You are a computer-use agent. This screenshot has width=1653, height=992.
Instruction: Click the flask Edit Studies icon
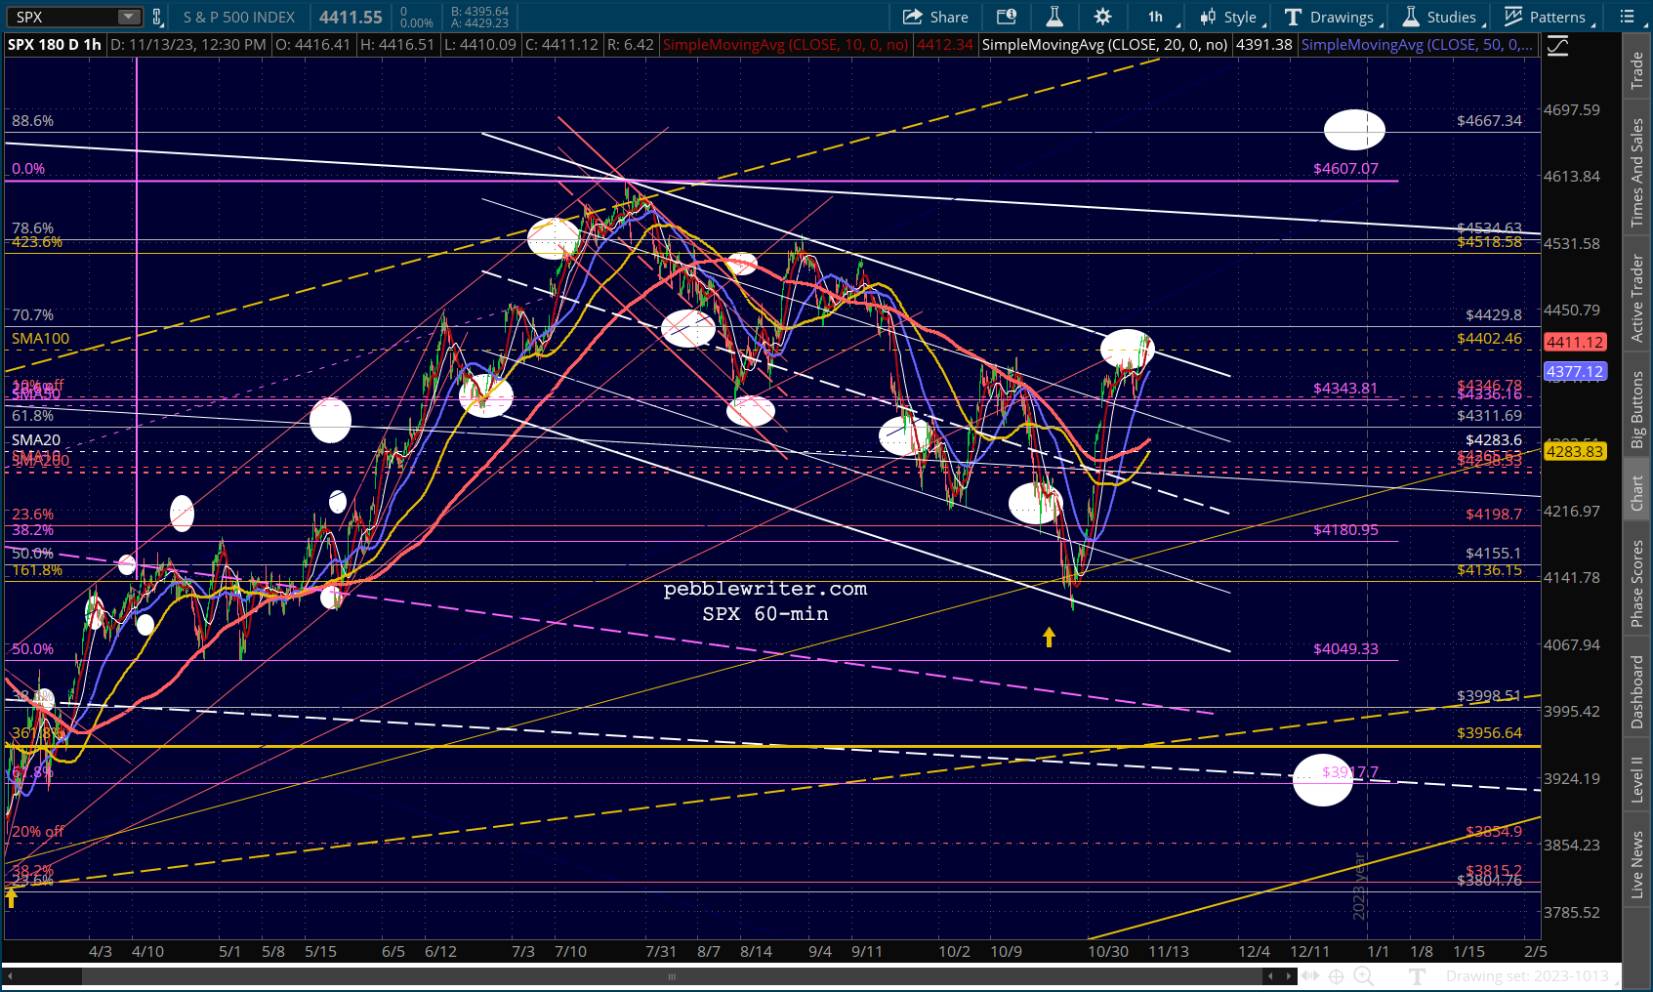point(1054,17)
